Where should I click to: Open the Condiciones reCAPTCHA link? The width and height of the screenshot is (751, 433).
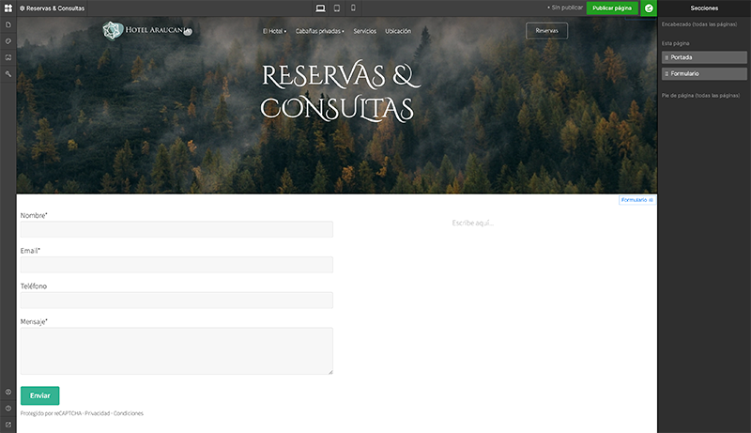click(x=129, y=413)
